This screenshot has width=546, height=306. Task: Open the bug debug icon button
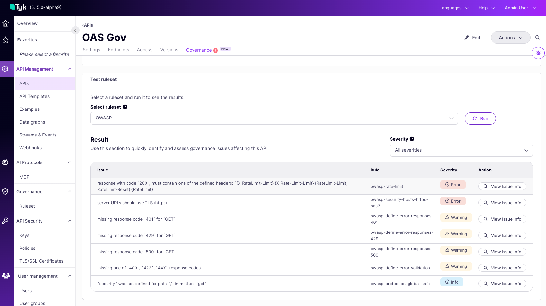click(538, 53)
